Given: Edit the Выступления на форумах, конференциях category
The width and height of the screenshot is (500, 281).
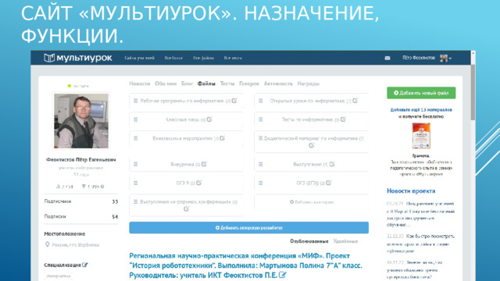Looking at the screenshot, I should [x=186, y=208].
